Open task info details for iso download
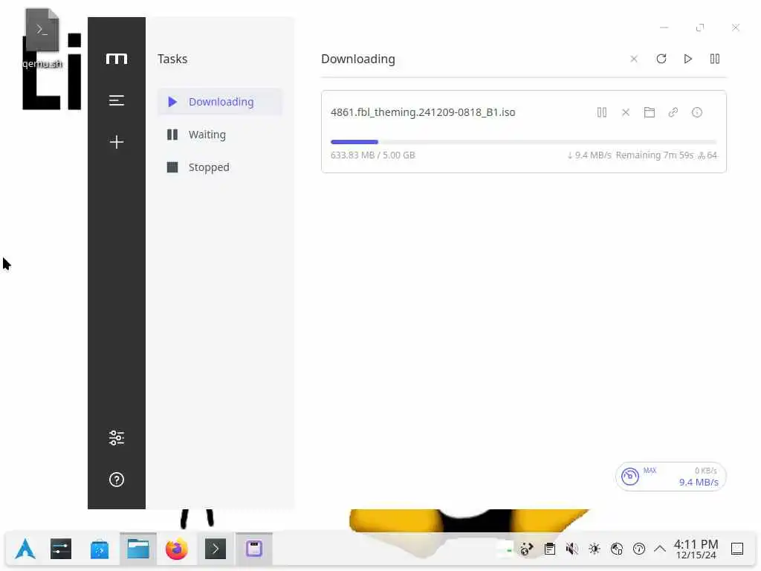This screenshot has height=571, width=761. pyautogui.click(x=697, y=113)
